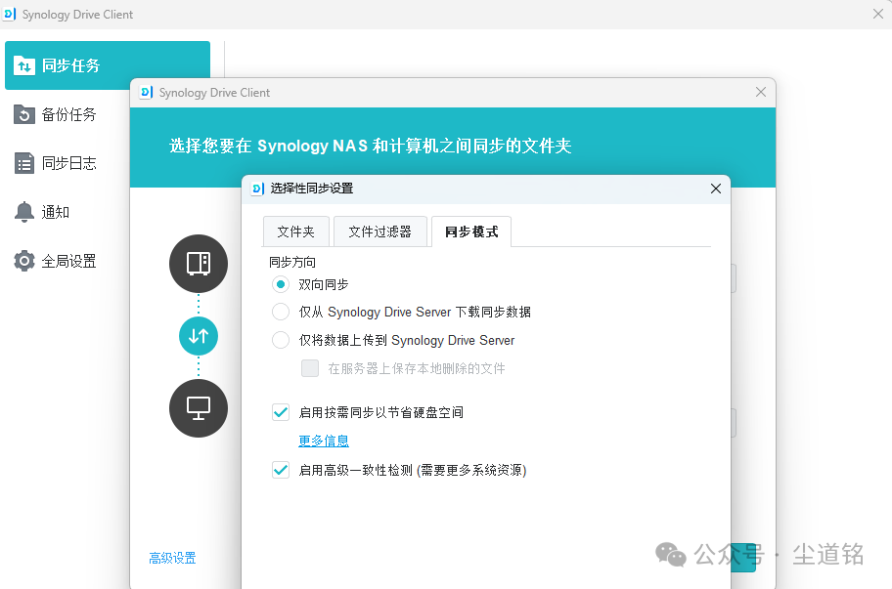Click the sync log list icon

[24, 163]
